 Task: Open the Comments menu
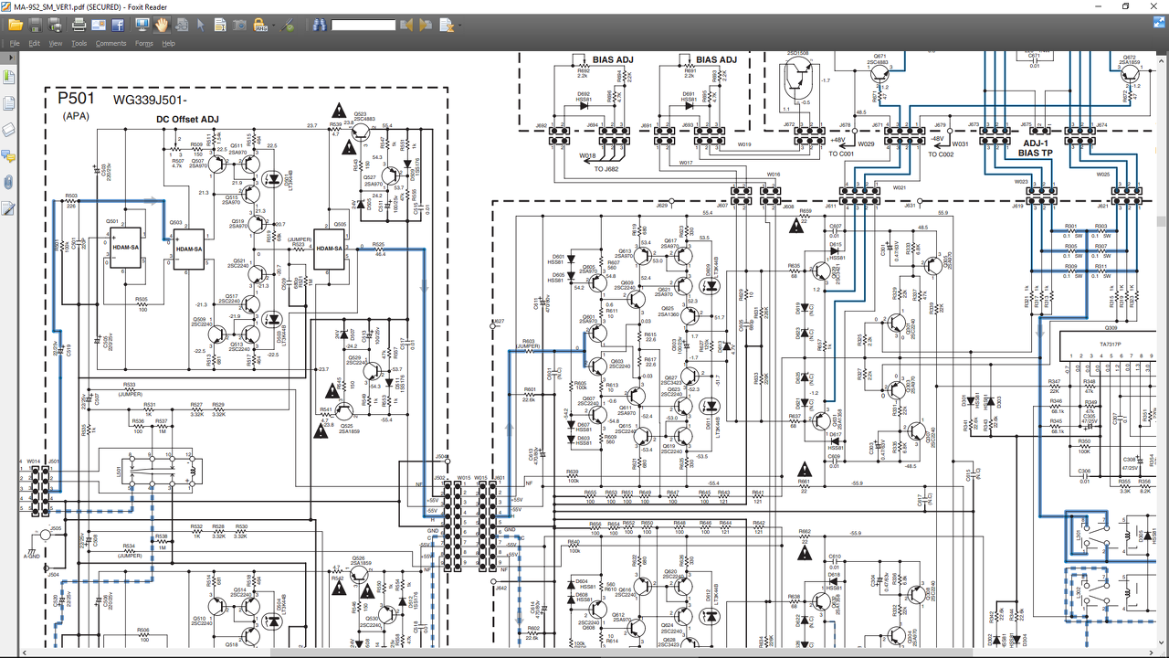(x=111, y=43)
